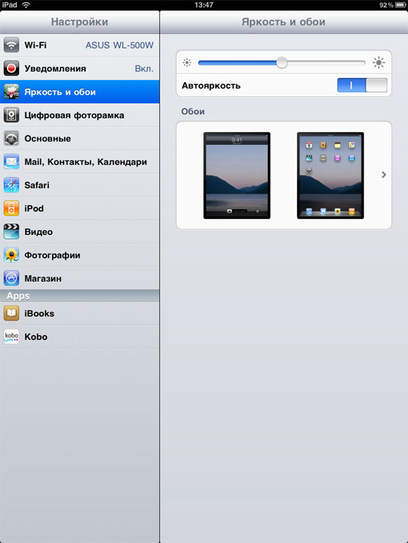This screenshot has height=543, width=408.
Task: Tap the Safari compass icon
Action: point(11,185)
